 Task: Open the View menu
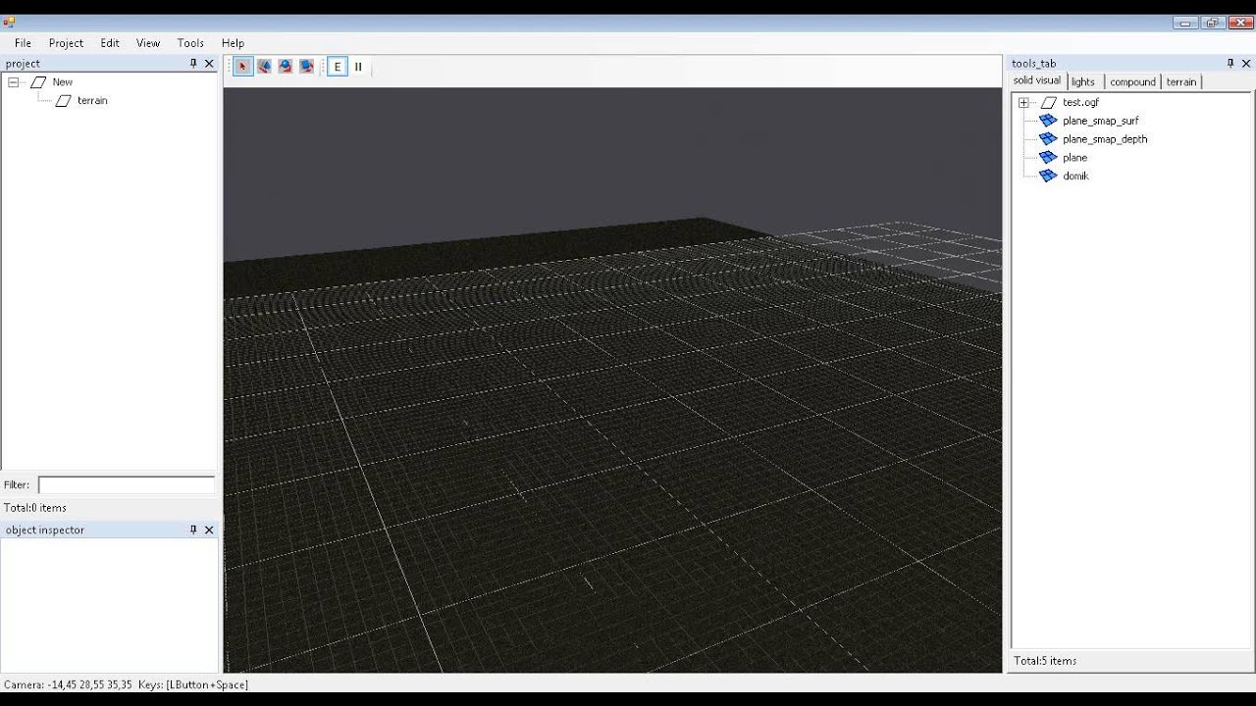click(x=148, y=43)
